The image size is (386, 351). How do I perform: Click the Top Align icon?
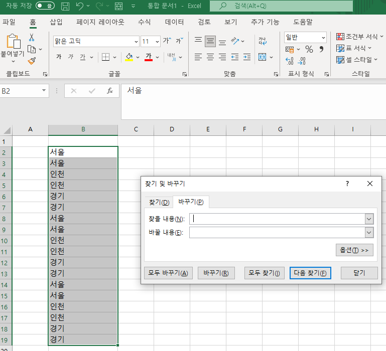pyautogui.click(x=198, y=41)
